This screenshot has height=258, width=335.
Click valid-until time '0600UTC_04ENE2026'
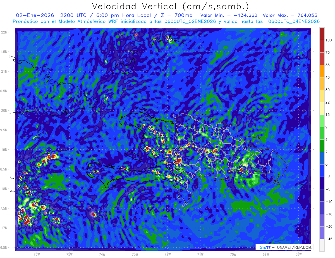point(294,21)
